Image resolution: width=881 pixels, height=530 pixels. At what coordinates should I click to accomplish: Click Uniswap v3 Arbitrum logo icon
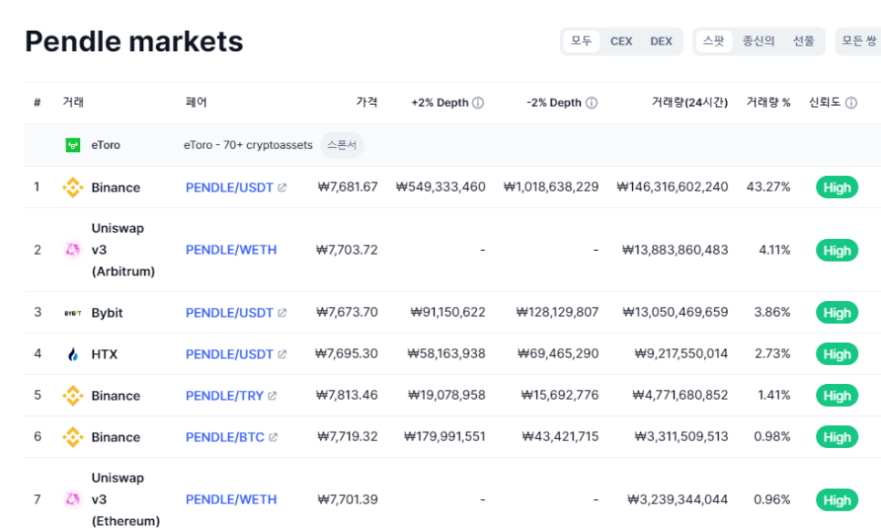click(73, 250)
